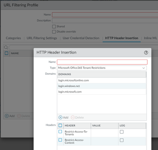Viewport: 158px width, 150px height.
Task: Select the Restrict-Access-To-Tenants row checkbox
Action: click(60, 132)
